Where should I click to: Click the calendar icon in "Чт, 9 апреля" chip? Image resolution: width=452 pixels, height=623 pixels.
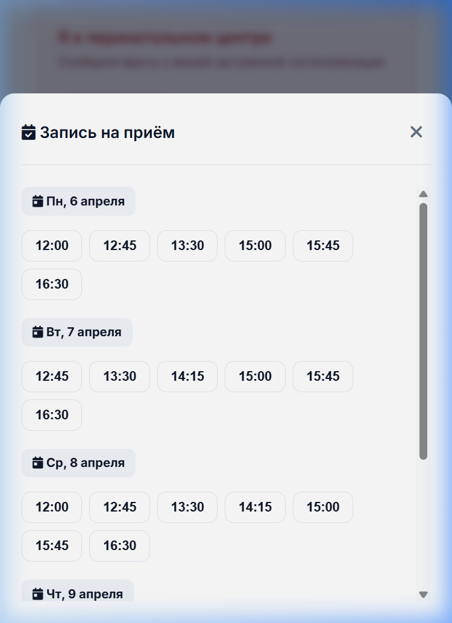coord(36,593)
